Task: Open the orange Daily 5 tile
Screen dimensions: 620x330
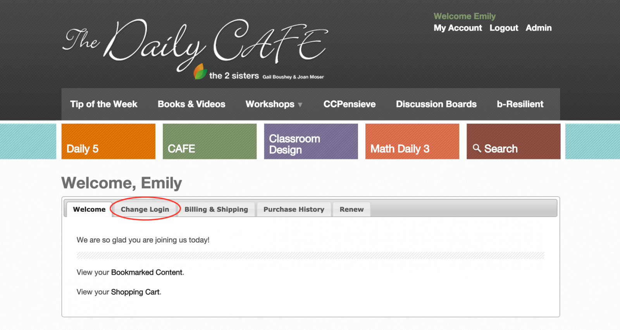Action: pos(108,141)
